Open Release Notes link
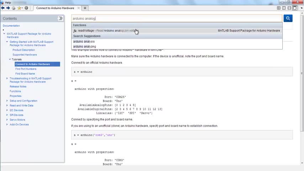304x171 pixels. click(x=18, y=87)
